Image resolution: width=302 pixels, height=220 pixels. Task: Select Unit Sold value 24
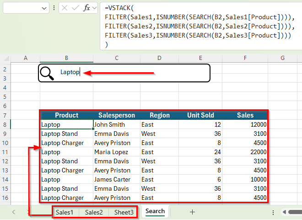coord(200,152)
